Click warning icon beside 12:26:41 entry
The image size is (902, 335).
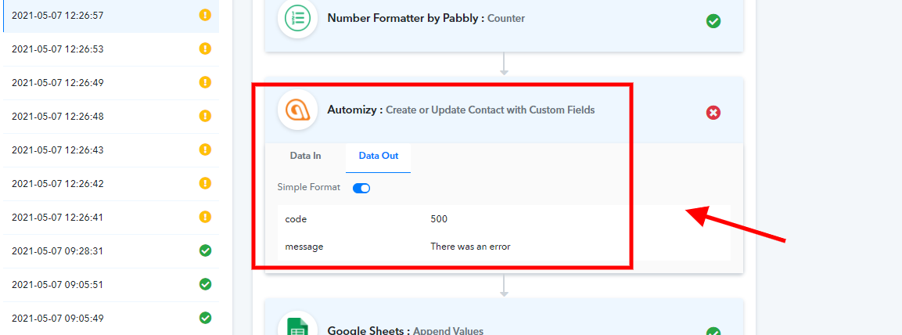pos(206,217)
